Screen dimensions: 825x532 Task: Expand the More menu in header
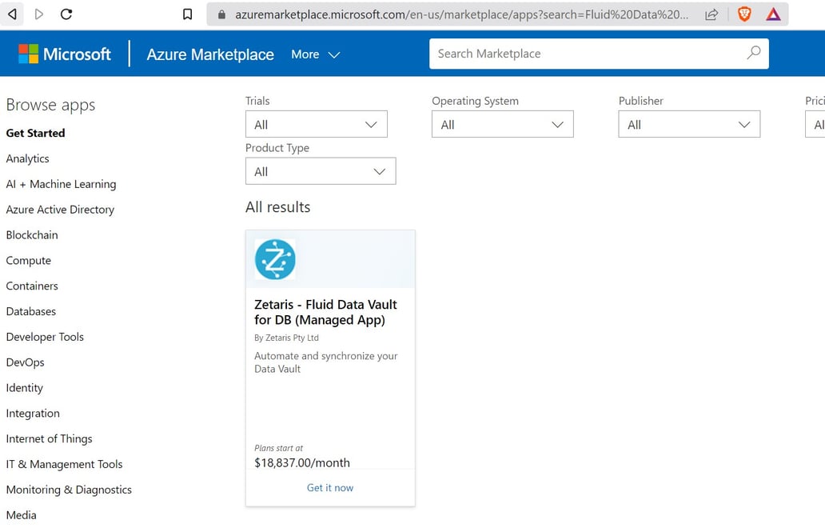tap(315, 54)
